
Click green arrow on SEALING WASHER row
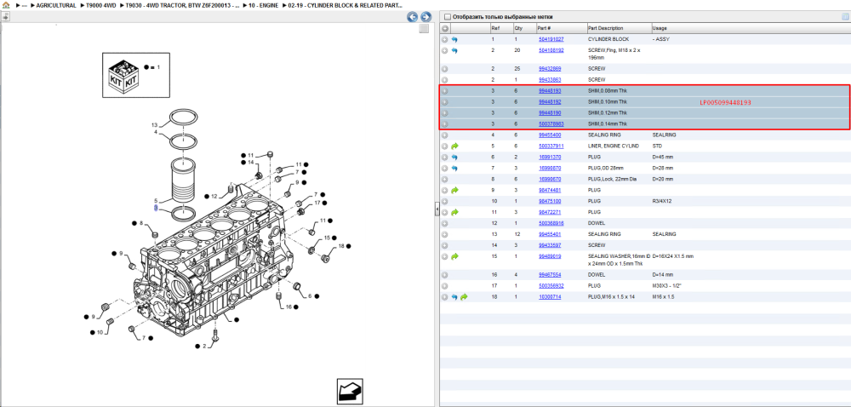click(x=454, y=256)
